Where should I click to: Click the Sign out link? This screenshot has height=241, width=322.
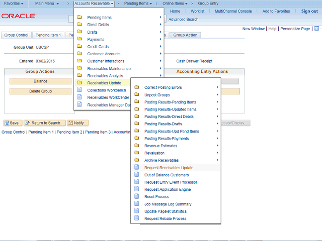click(x=309, y=11)
